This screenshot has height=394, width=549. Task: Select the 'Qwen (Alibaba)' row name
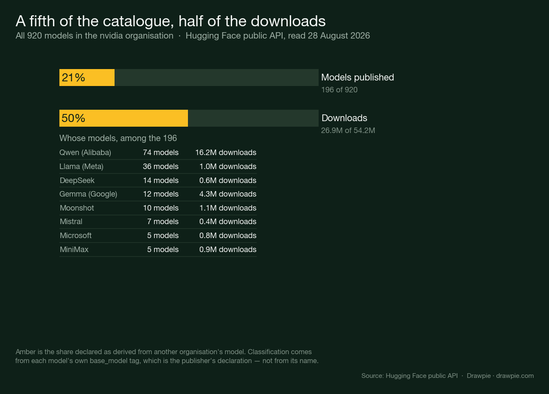click(x=85, y=153)
